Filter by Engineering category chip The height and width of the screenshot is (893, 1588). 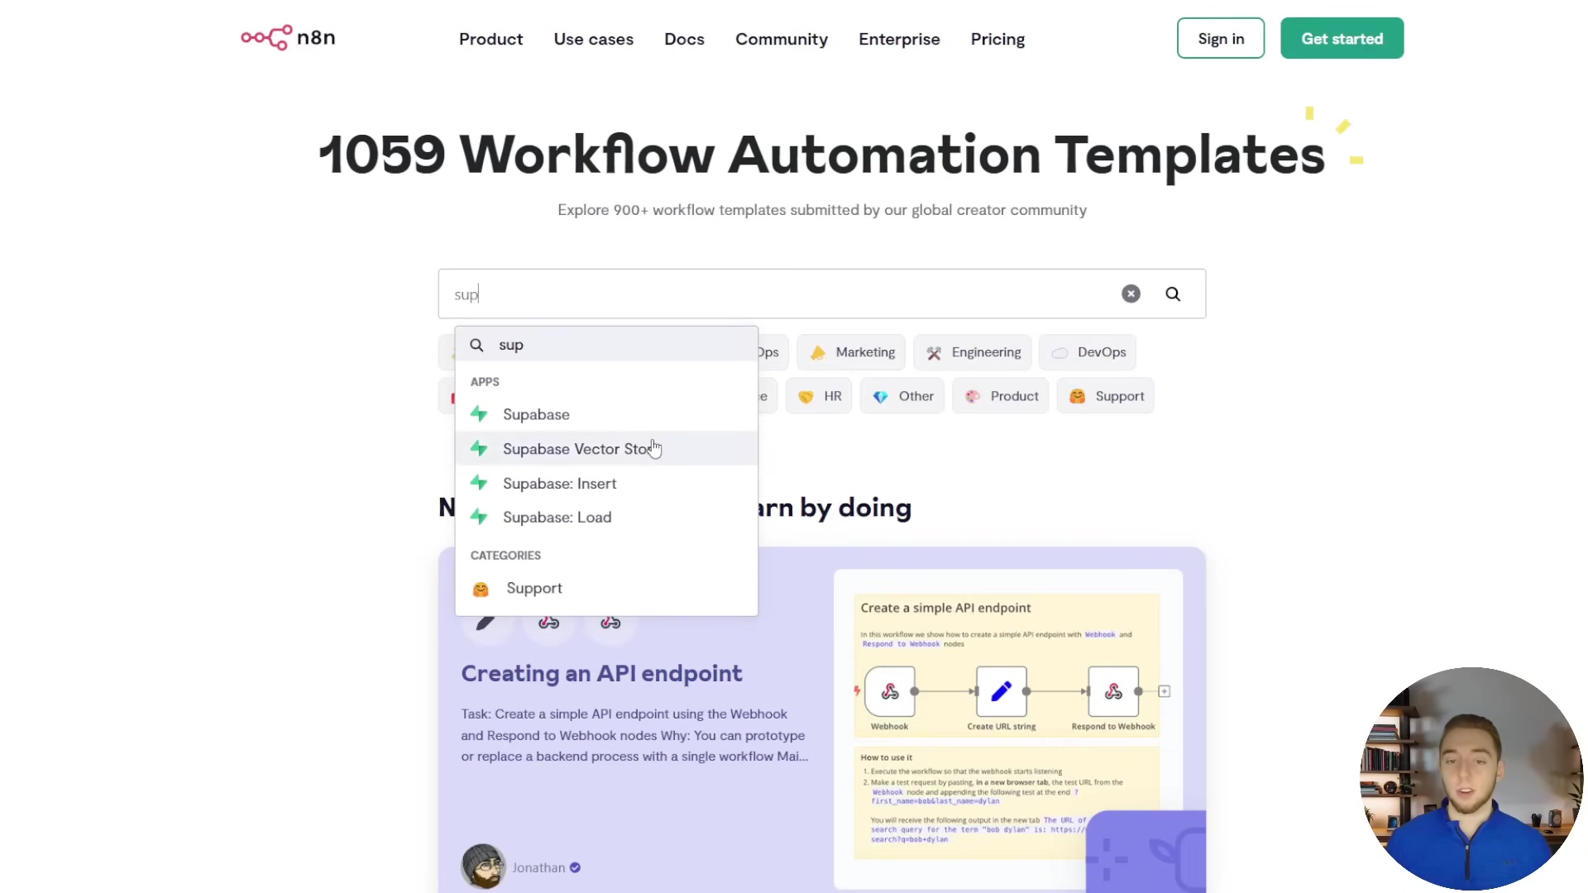tap(973, 352)
